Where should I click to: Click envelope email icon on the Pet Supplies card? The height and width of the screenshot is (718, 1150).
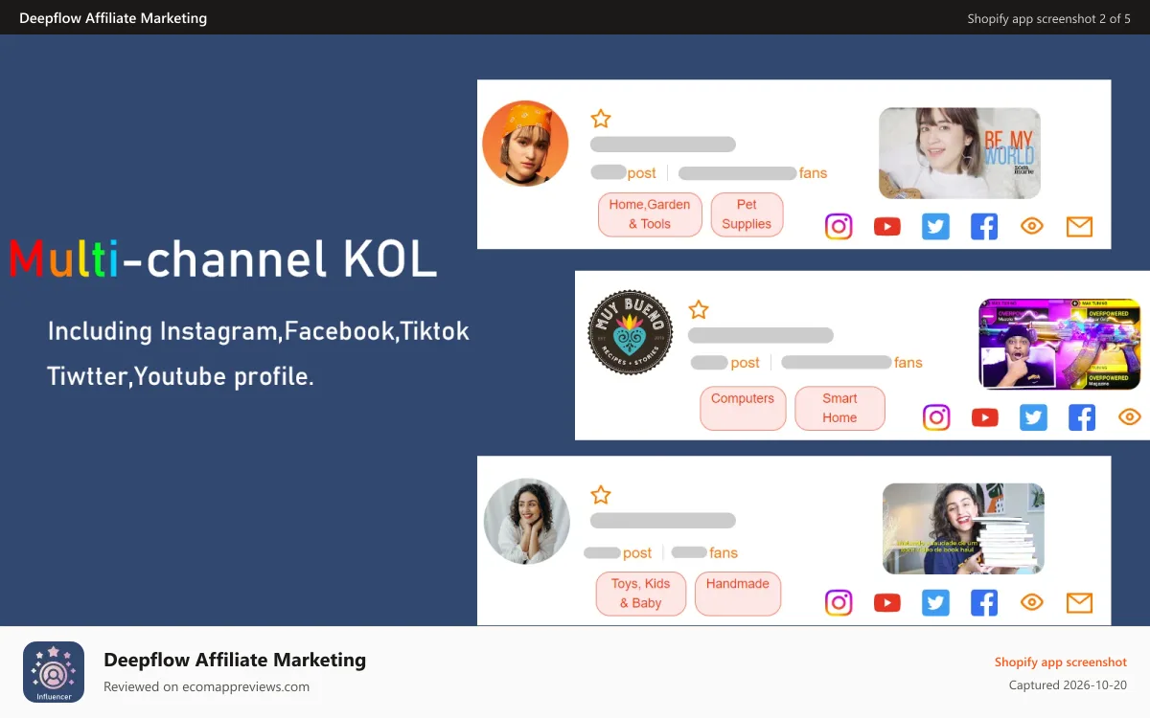tap(1080, 227)
